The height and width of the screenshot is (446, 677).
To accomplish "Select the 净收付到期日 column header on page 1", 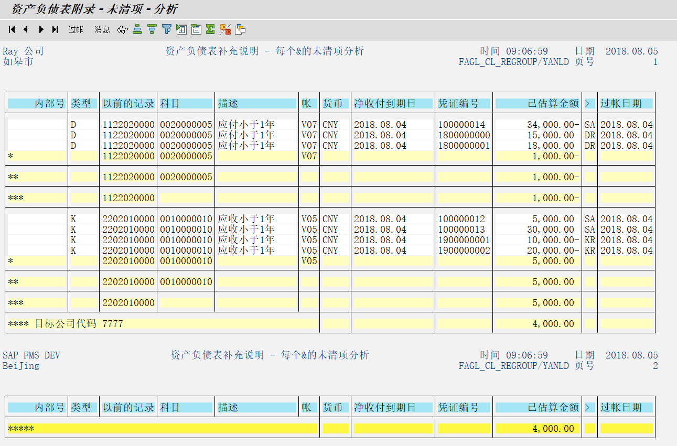I will [393, 103].
